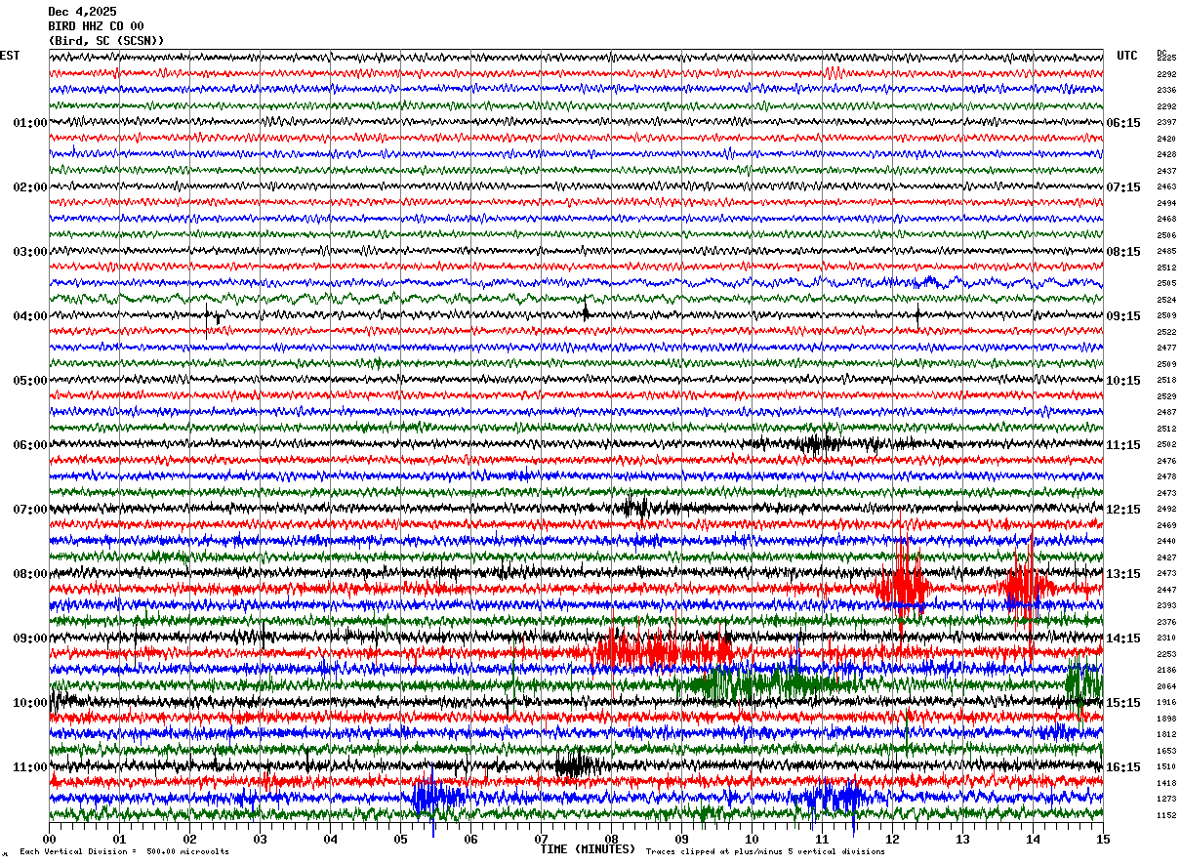Select the 11:00 EST row label
This screenshot has width=1181, height=865.
(x=30, y=767)
